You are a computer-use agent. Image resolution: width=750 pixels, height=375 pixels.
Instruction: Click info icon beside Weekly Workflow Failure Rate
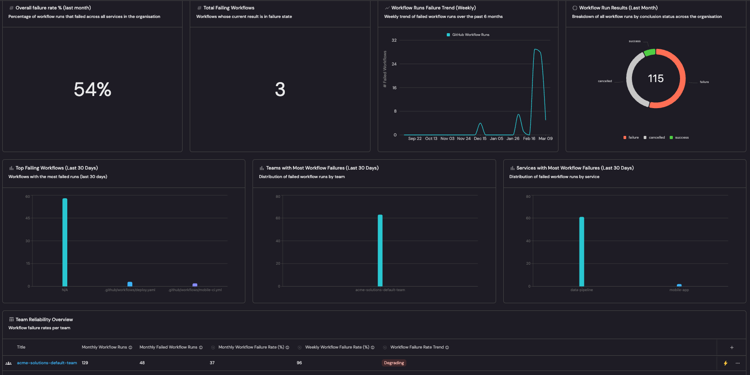tap(373, 348)
